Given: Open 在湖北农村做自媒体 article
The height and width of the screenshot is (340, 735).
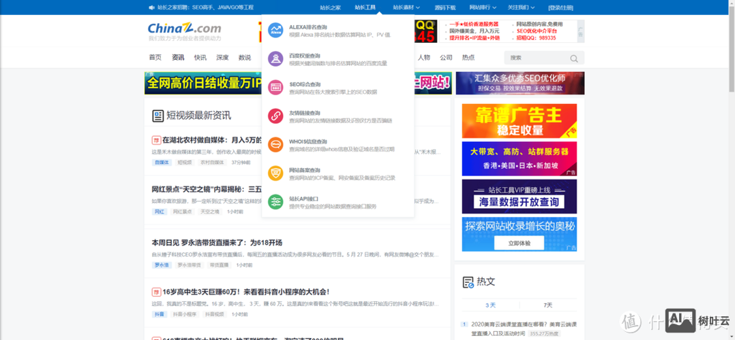Looking at the screenshot, I should point(212,140).
